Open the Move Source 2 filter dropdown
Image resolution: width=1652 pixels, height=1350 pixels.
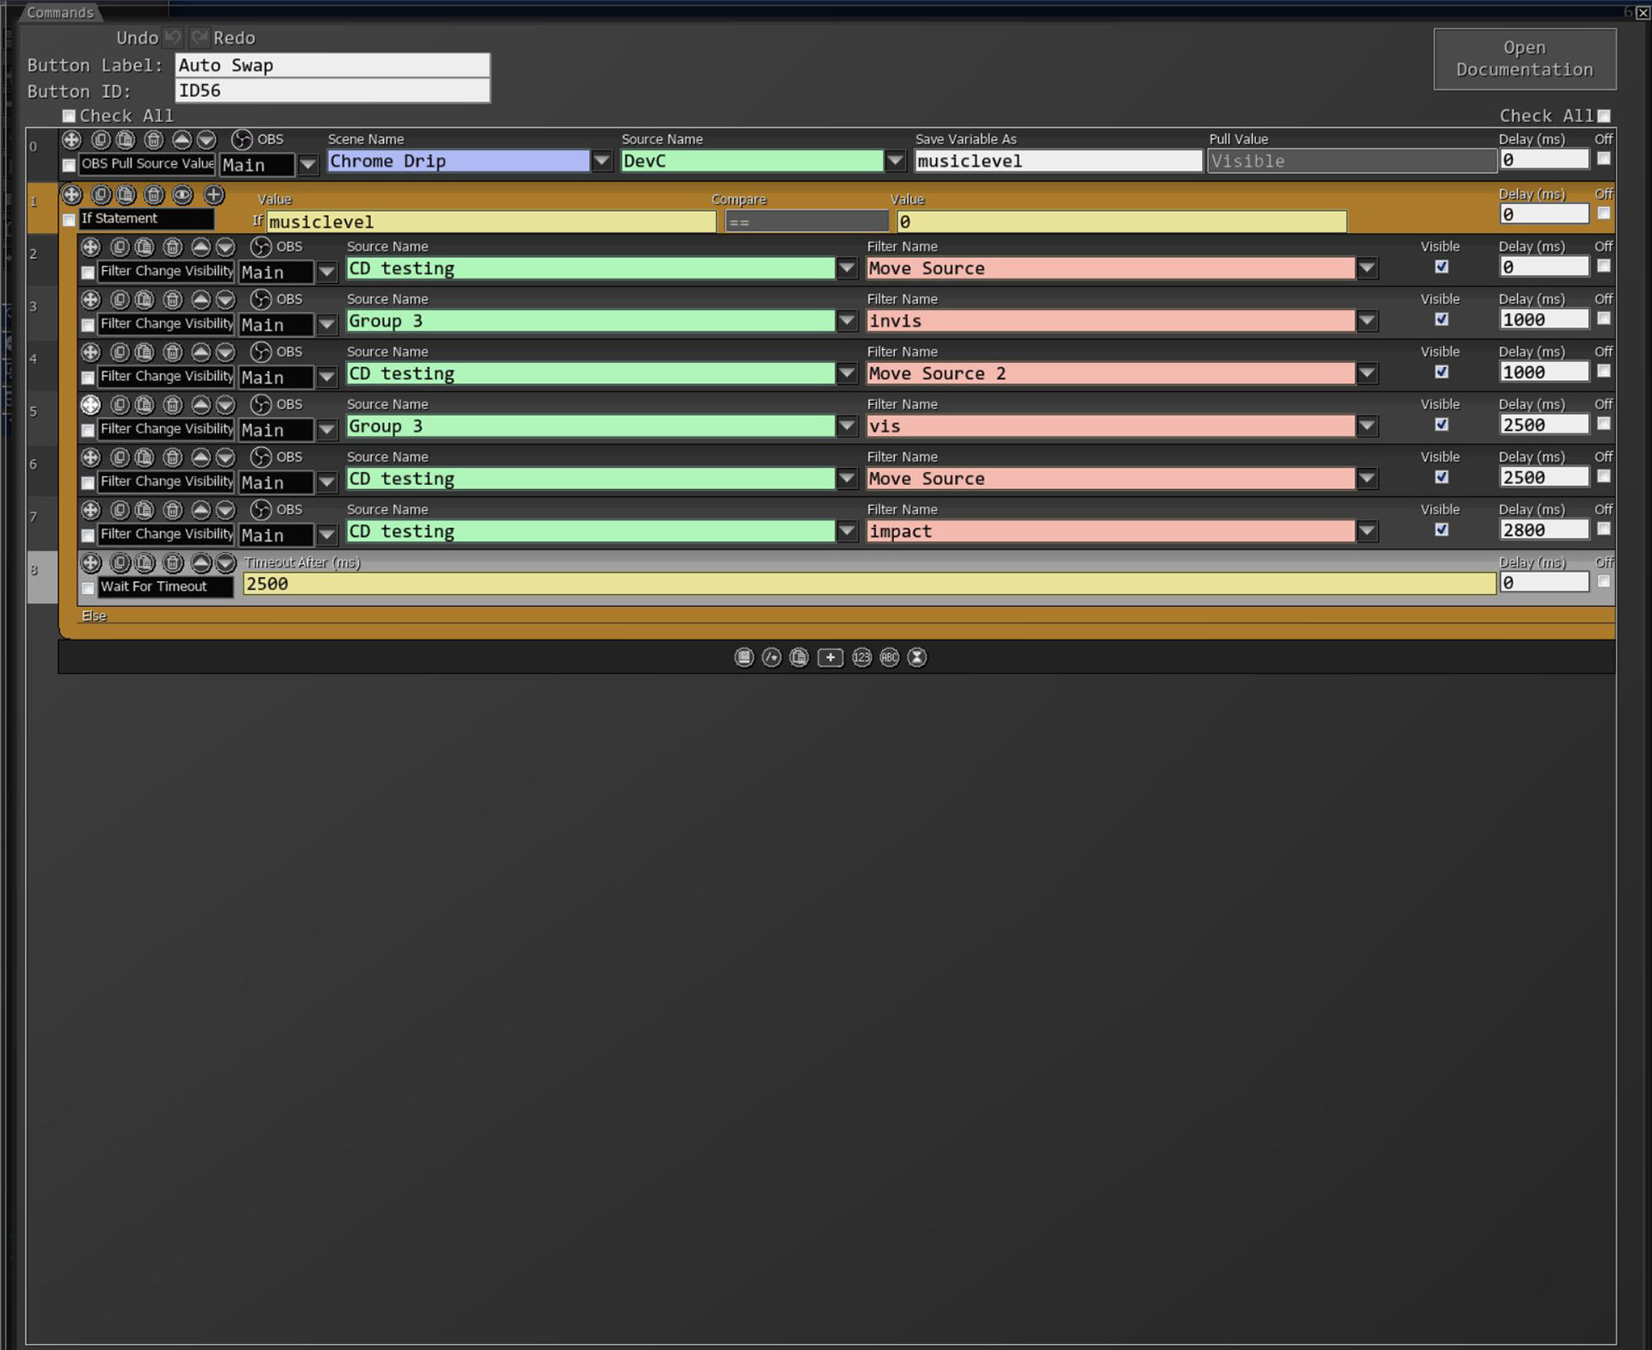point(1366,374)
